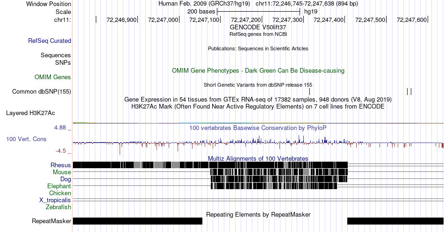
Task: Click the RefSeq genes from NCBI title
Action: click(258, 34)
